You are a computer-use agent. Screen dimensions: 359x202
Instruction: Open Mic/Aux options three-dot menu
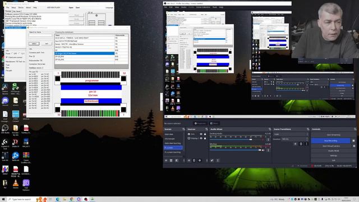(x=268, y=150)
